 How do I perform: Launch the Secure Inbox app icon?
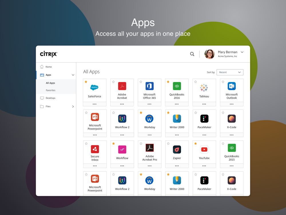pos(95,149)
